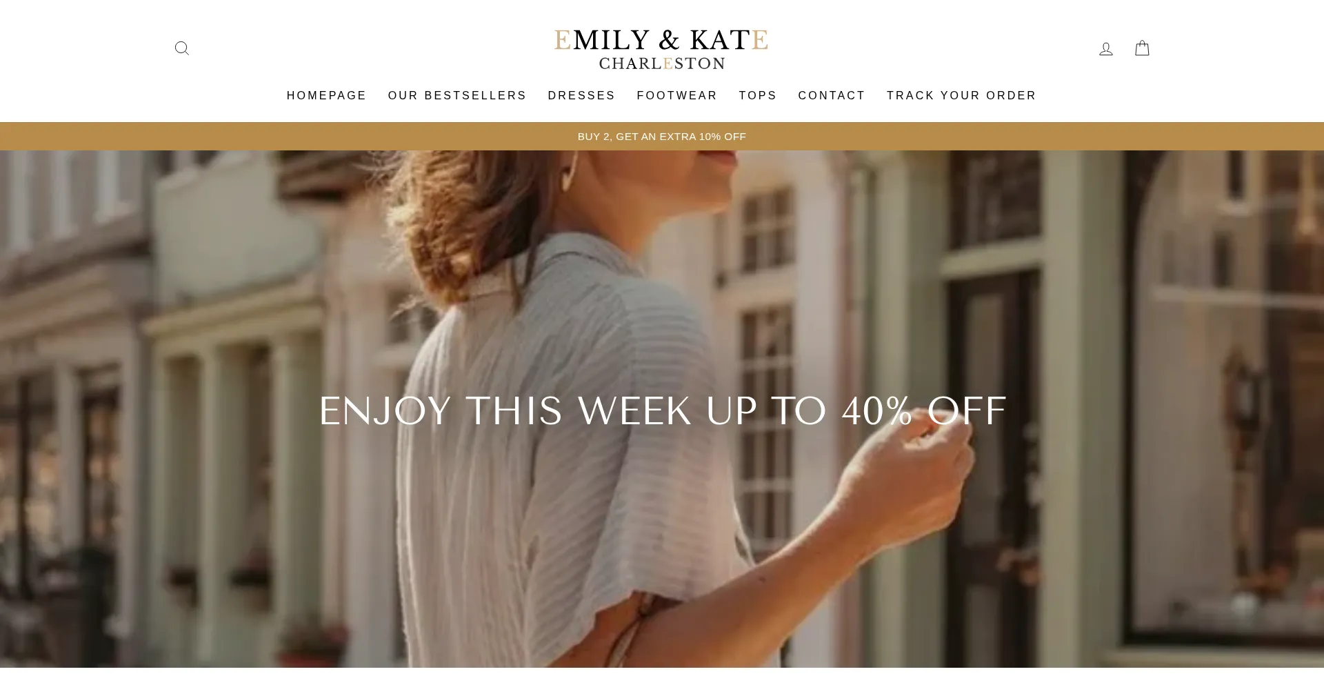Viewport: 1324px width, 685px height.
Task: Go to the Homepage menu item
Action: click(x=327, y=95)
